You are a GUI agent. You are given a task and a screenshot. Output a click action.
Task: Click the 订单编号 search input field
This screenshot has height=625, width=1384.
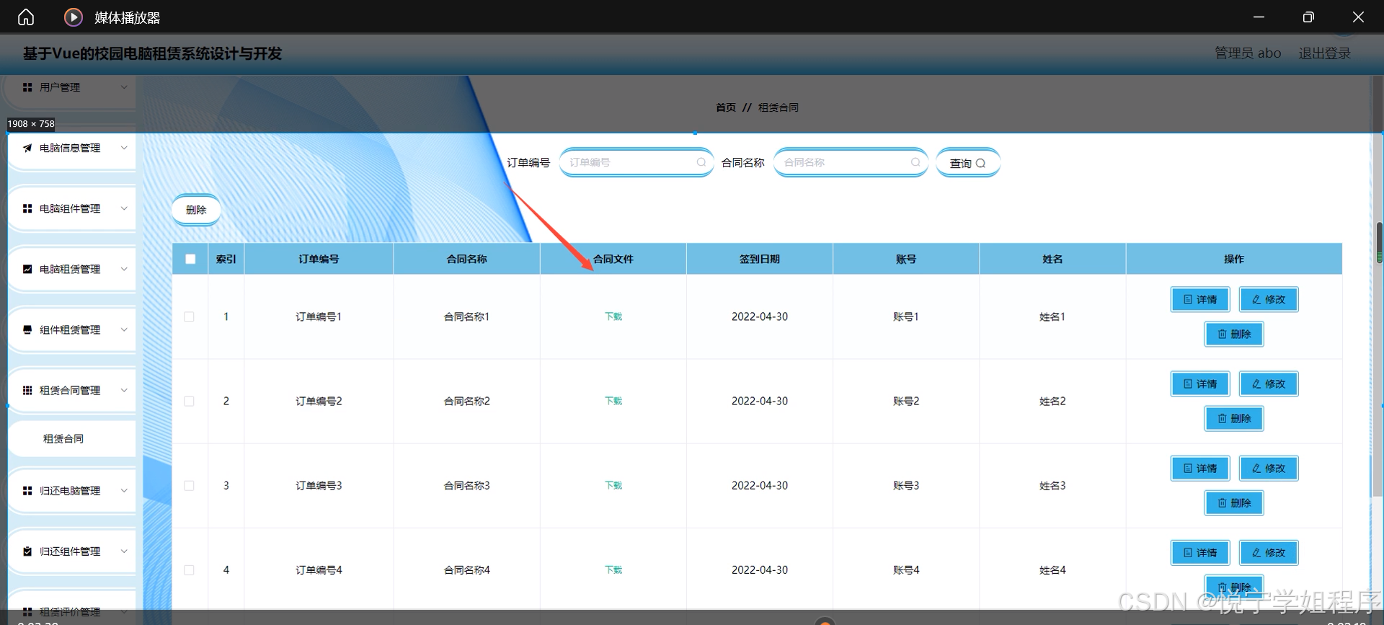click(636, 162)
